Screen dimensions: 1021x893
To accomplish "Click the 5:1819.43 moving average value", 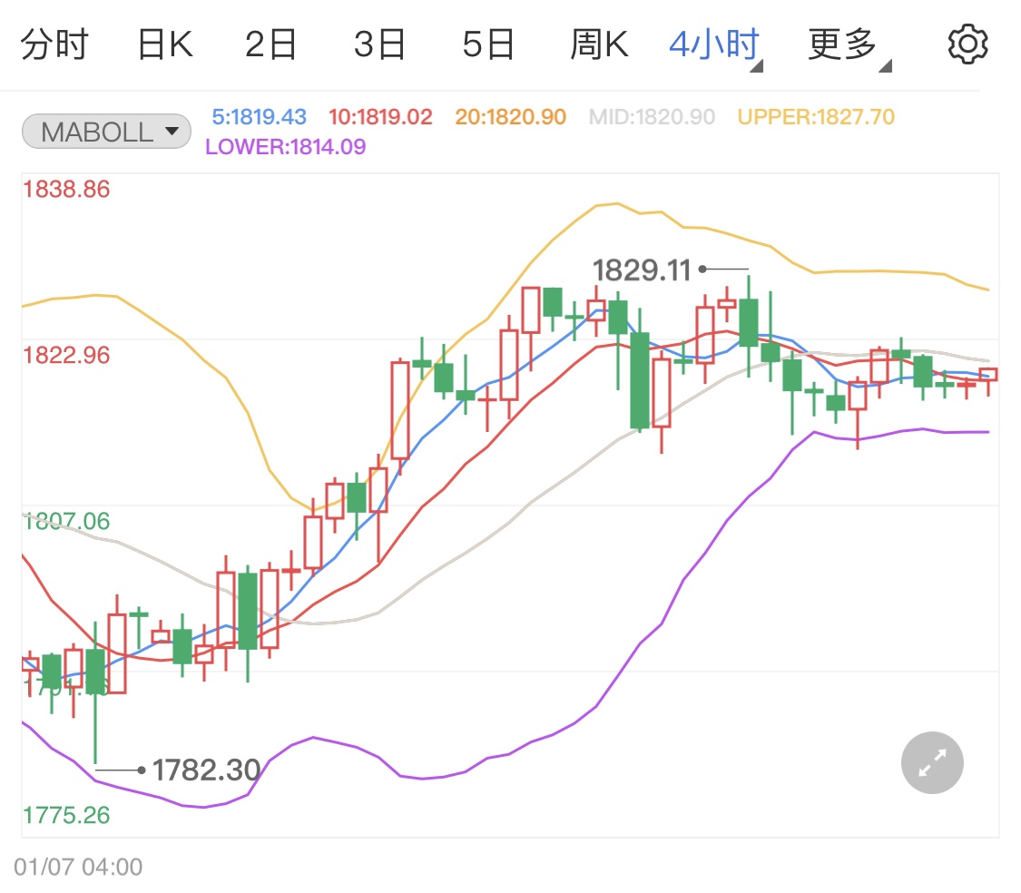I will 260,117.
